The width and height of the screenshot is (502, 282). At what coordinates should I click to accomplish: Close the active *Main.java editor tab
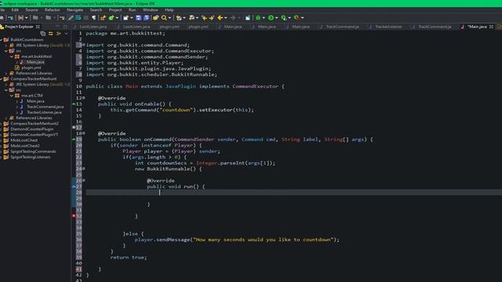pyautogui.click(x=492, y=27)
